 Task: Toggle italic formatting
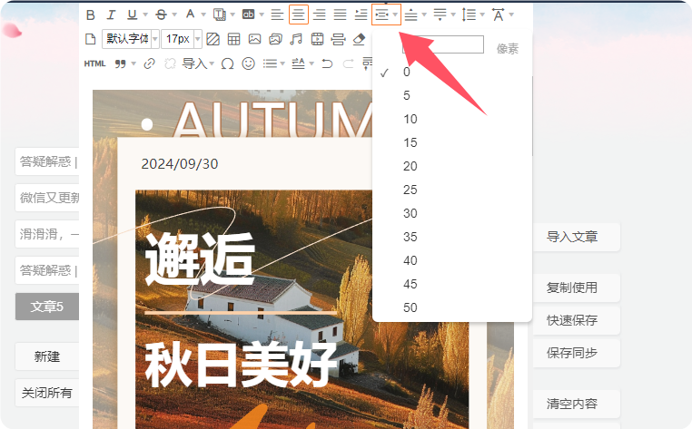pyautogui.click(x=111, y=15)
